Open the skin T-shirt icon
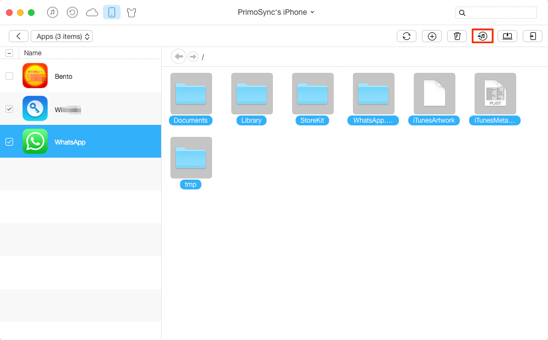 pyautogui.click(x=132, y=13)
